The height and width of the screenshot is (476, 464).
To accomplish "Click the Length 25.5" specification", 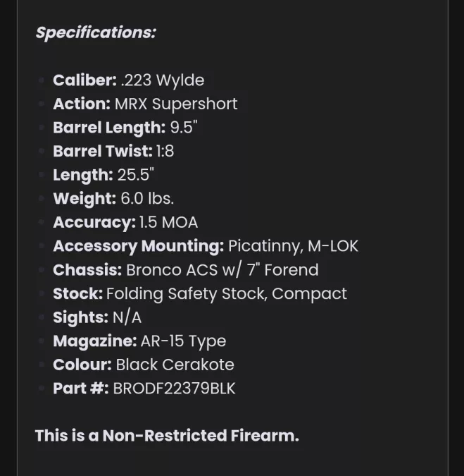I will coord(104,175).
